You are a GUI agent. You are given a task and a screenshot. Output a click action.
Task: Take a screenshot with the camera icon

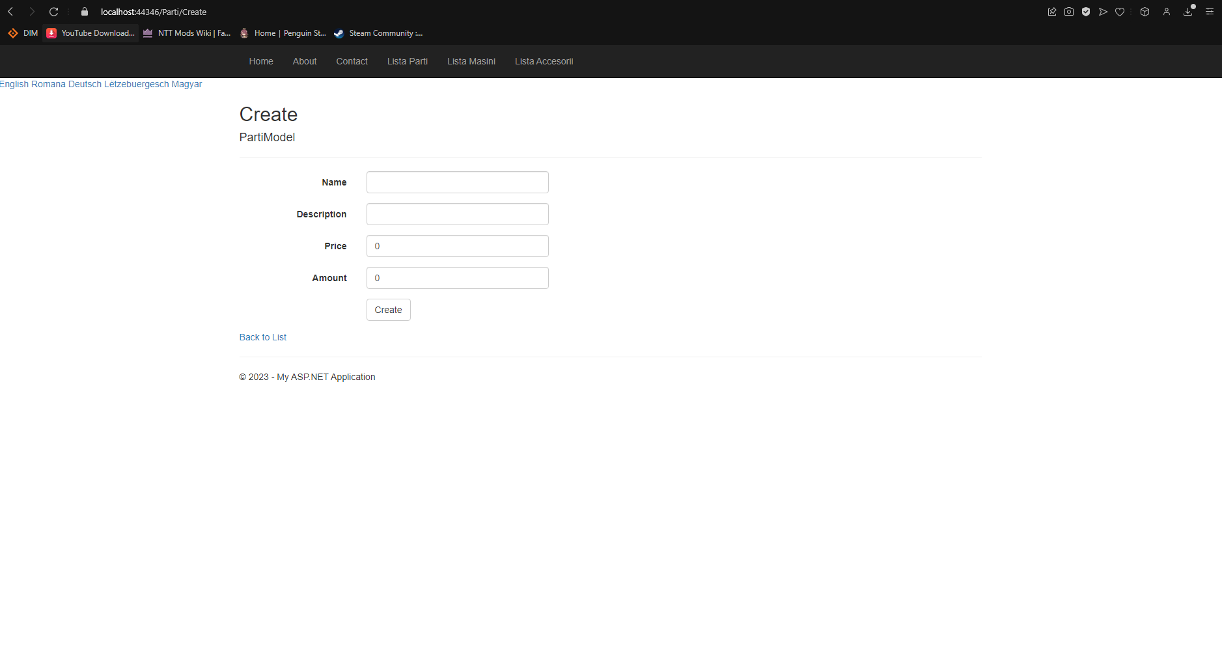tap(1068, 12)
